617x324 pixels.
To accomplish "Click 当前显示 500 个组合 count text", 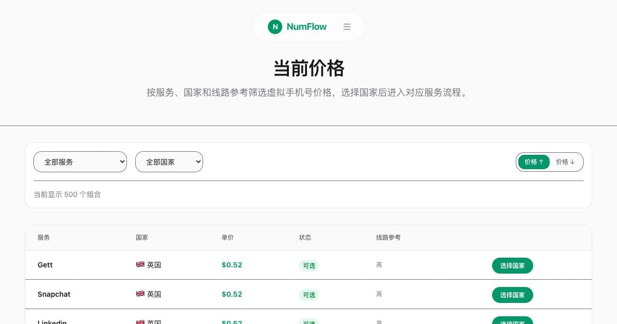I will [x=67, y=194].
